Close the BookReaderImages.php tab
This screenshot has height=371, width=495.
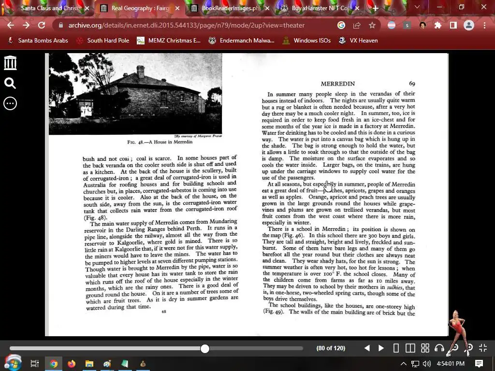click(267, 8)
